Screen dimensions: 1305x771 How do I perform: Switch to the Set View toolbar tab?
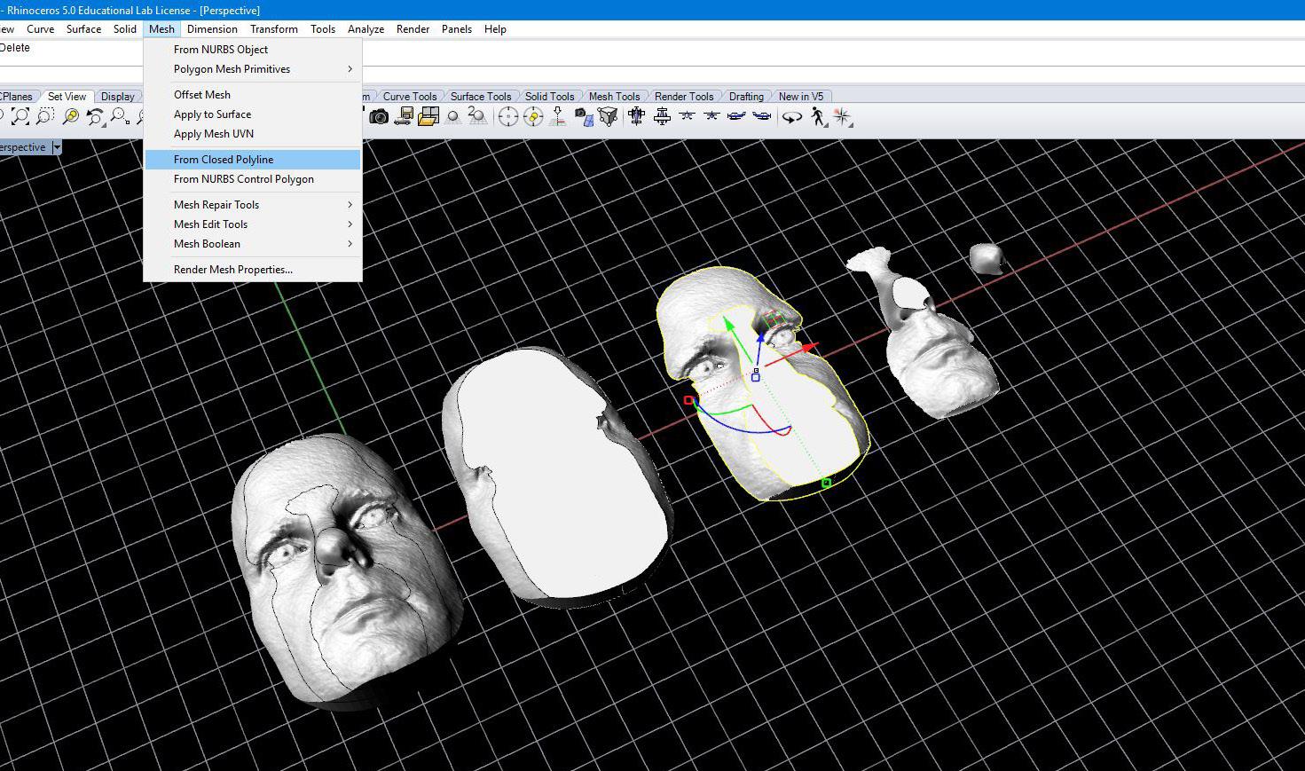67,97
